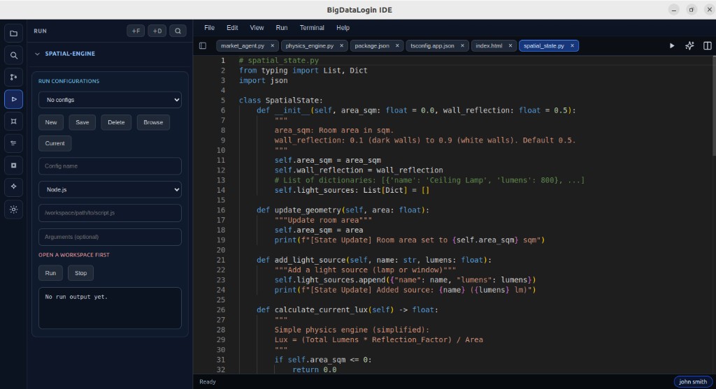
Task: Click the +F new file button
Action: coord(136,31)
